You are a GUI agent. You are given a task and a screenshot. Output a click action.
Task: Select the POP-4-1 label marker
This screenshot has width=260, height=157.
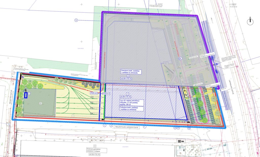106,94
